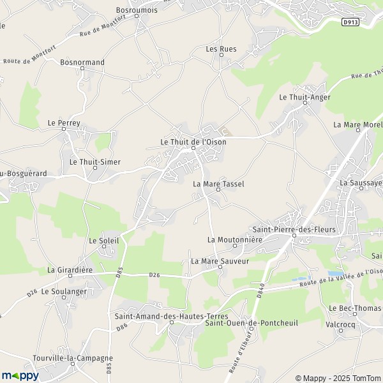
Task: Click the Le Thuit-Simer label
Action: [95, 162]
